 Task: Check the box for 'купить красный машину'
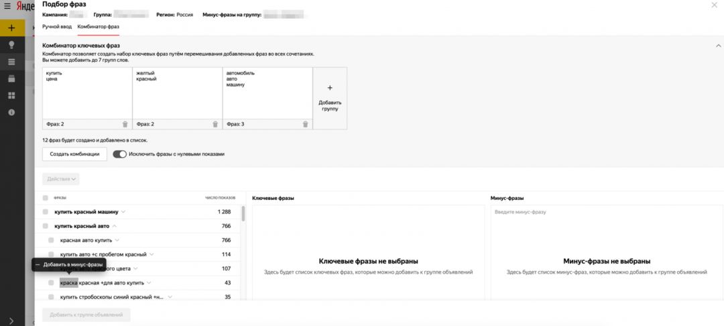click(46, 212)
